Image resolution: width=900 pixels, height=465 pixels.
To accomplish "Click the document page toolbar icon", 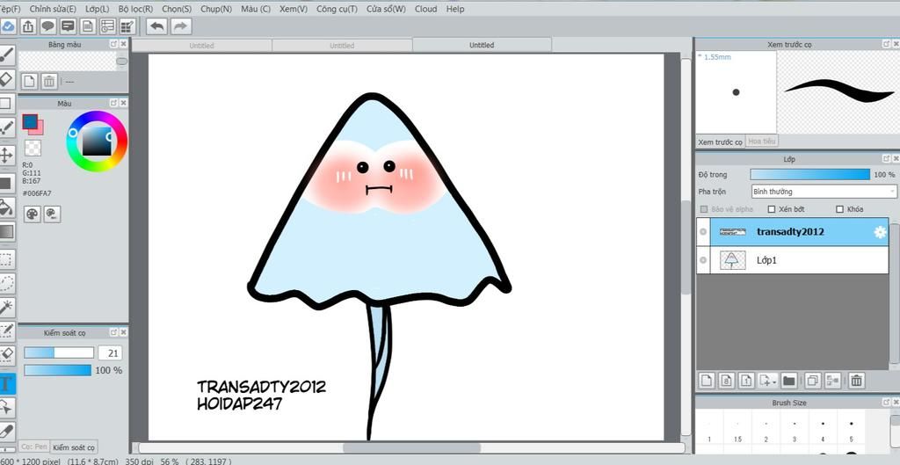I will tap(87, 26).
